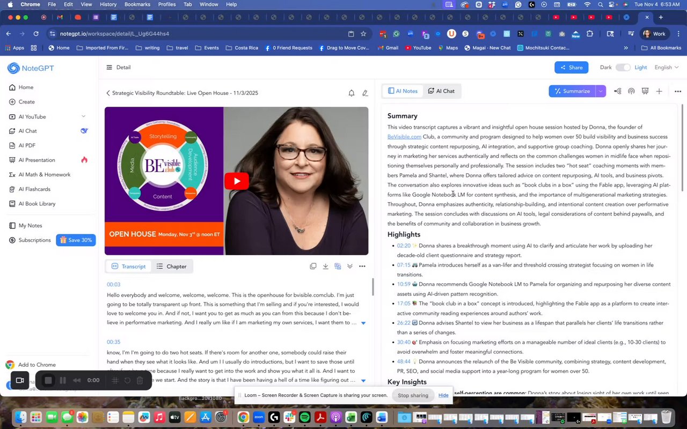Switch to the Chapter tab

tap(171, 267)
